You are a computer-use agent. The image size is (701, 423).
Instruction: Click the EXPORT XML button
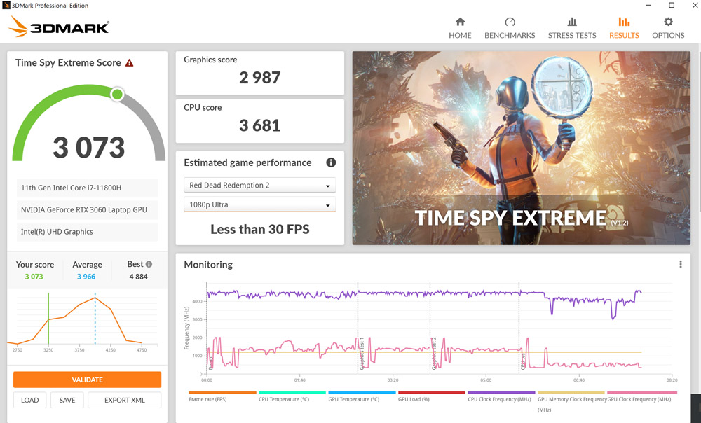point(125,400)
